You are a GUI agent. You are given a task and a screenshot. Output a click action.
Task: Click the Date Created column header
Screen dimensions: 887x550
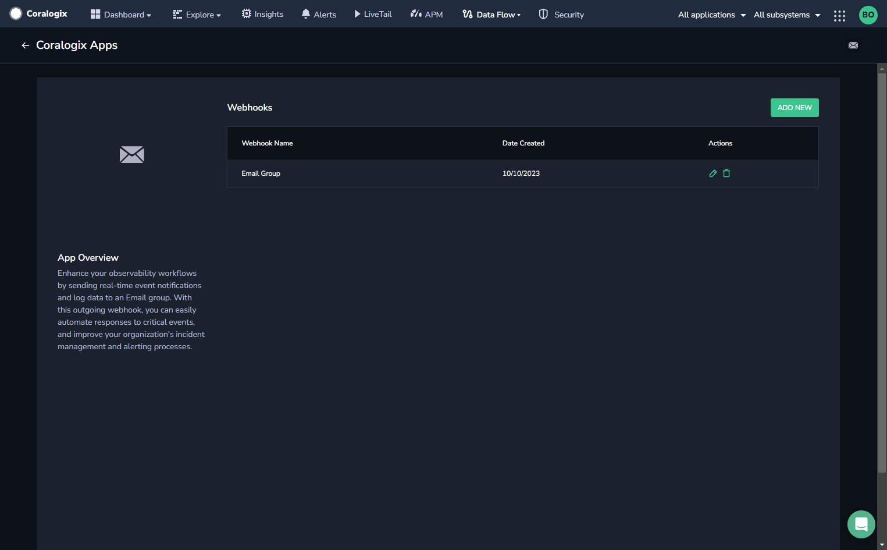pyautogui.click(x=523, y=143)
